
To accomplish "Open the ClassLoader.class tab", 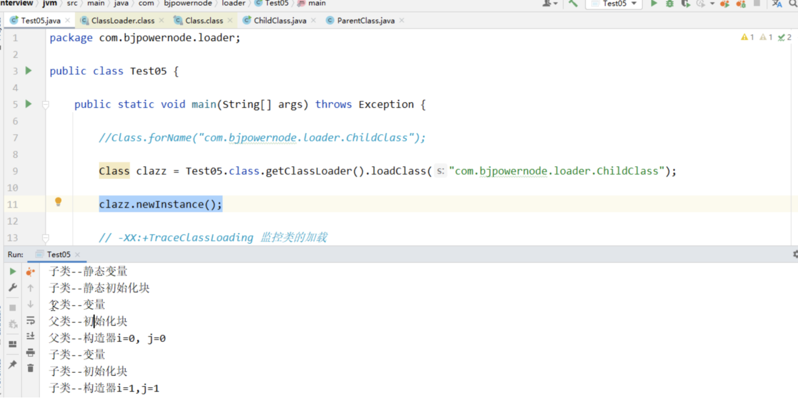I will tap(122, 21).
